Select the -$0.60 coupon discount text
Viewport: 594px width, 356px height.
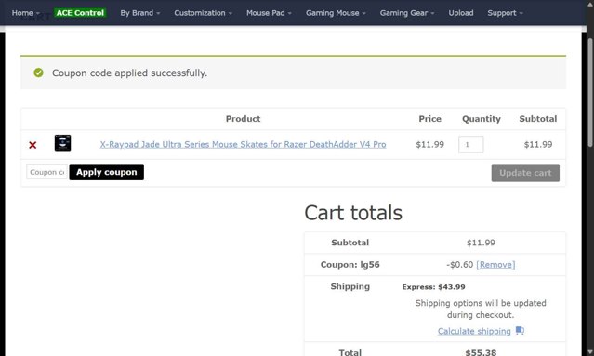460,264
